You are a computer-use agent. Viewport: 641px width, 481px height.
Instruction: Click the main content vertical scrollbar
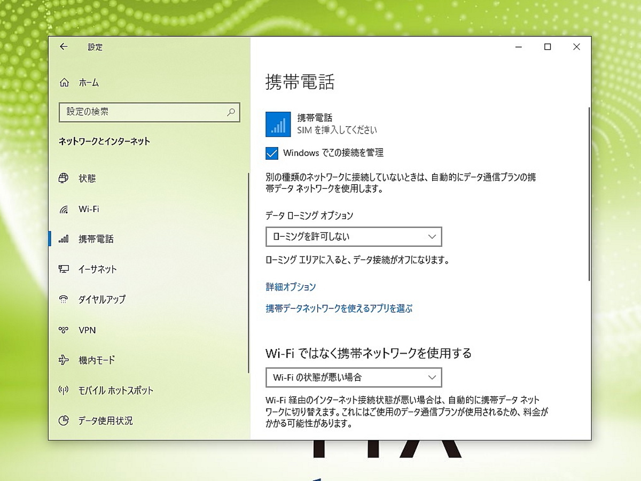coord(589,193)
